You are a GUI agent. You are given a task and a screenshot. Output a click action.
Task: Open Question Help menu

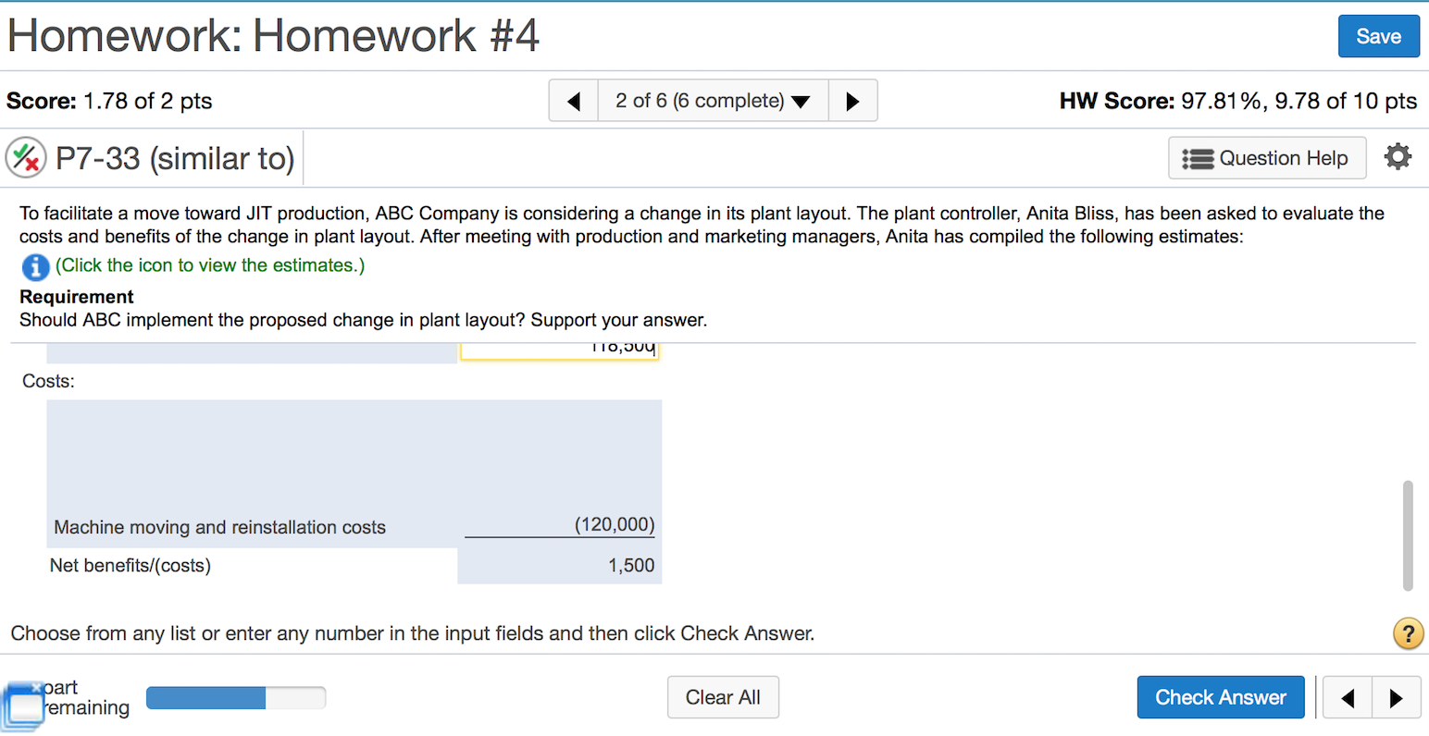pos(1267,158)
